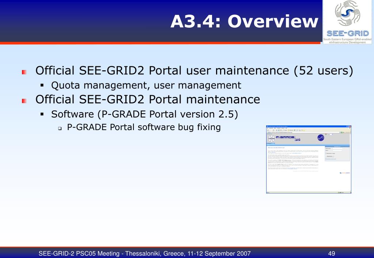
Task: Click the SEE-GRID-2 PSC05 Meeting footer text
Action: coord(144,254)
